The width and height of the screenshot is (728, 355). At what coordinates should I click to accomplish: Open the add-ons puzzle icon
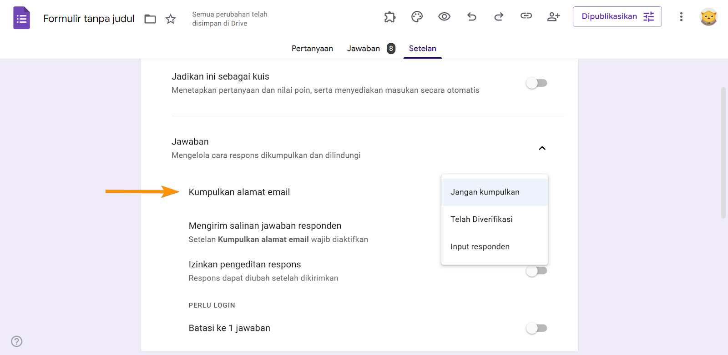[390, 17]
